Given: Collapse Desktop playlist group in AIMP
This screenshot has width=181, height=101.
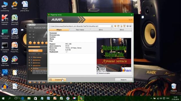Looking at the screenshot, I should [29, 68].
